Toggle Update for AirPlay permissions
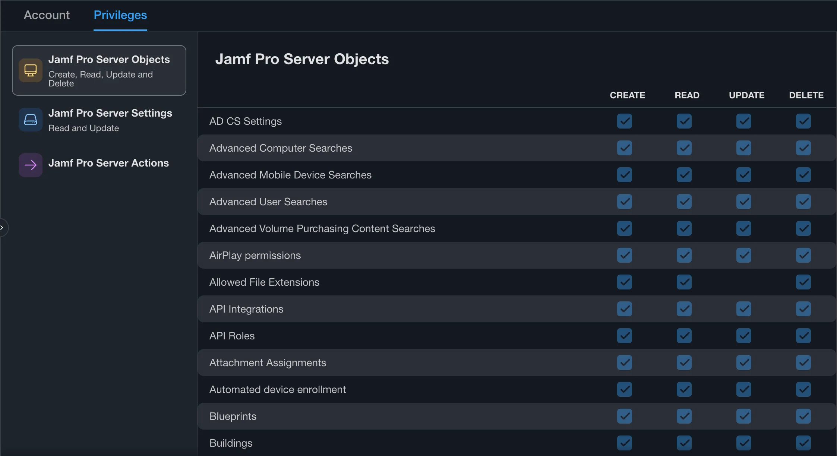This screenshot has width=837, height=456. tap(744, 255)
